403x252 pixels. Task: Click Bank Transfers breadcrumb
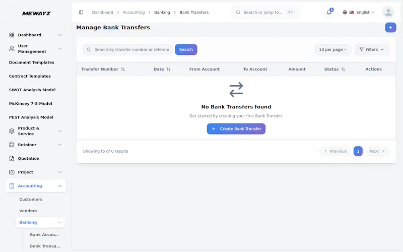[194, 12]
